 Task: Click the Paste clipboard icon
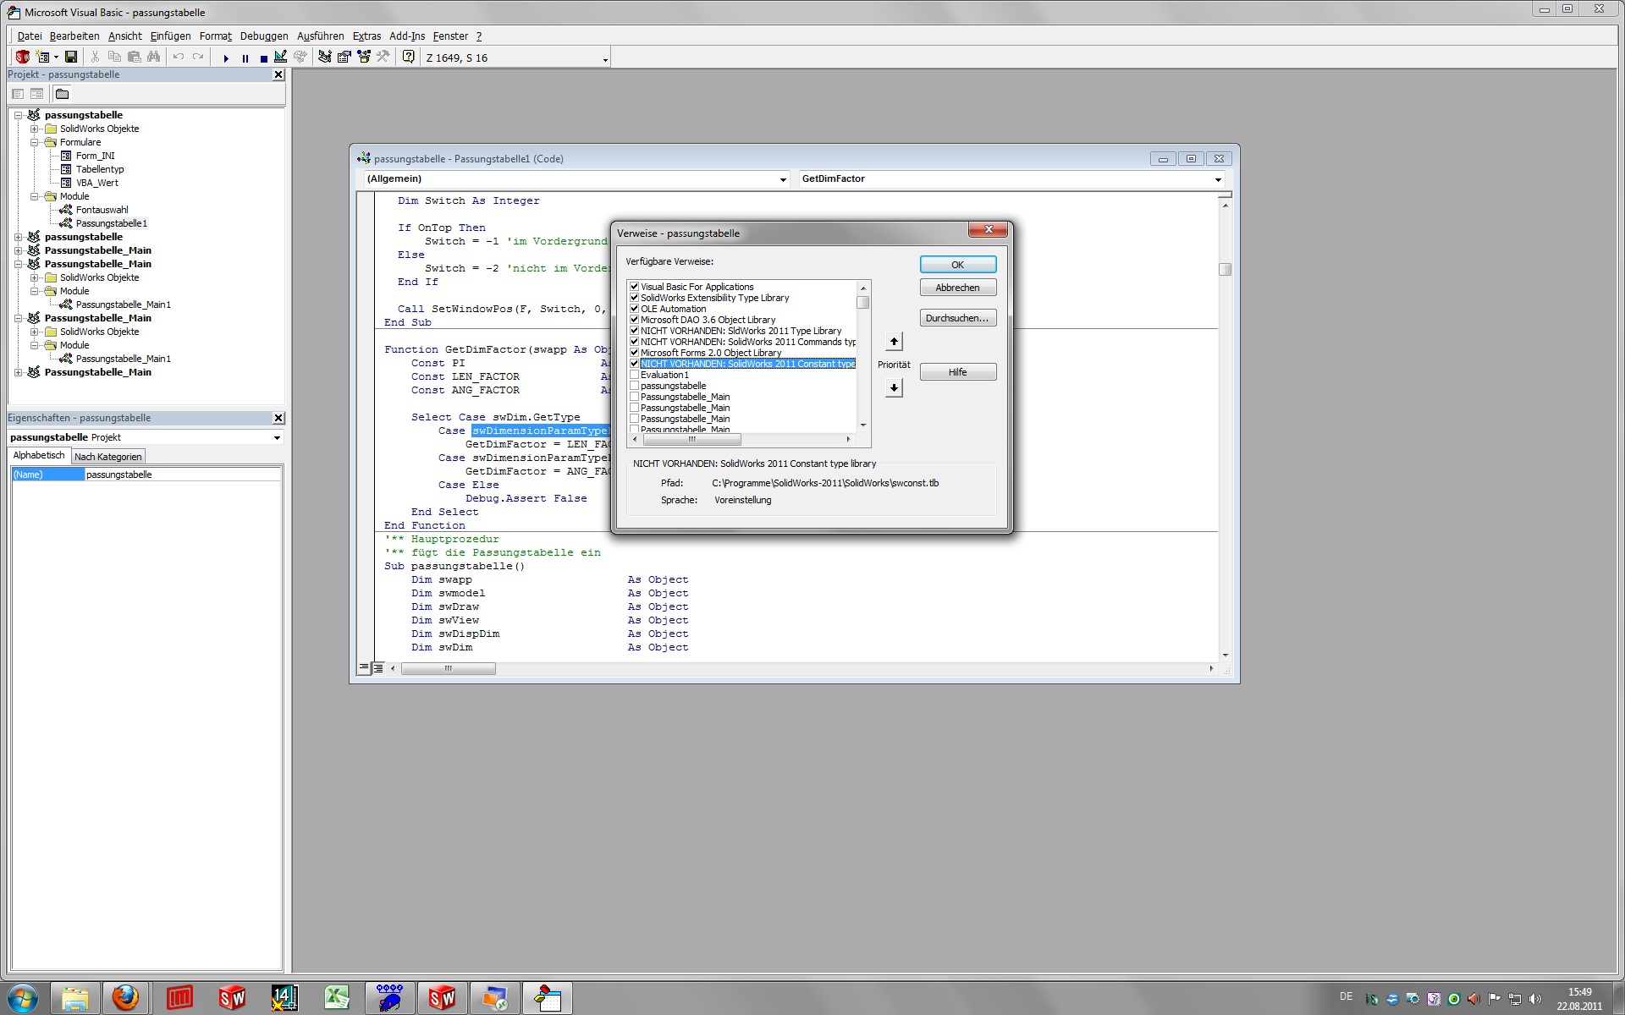coord(134,58)
